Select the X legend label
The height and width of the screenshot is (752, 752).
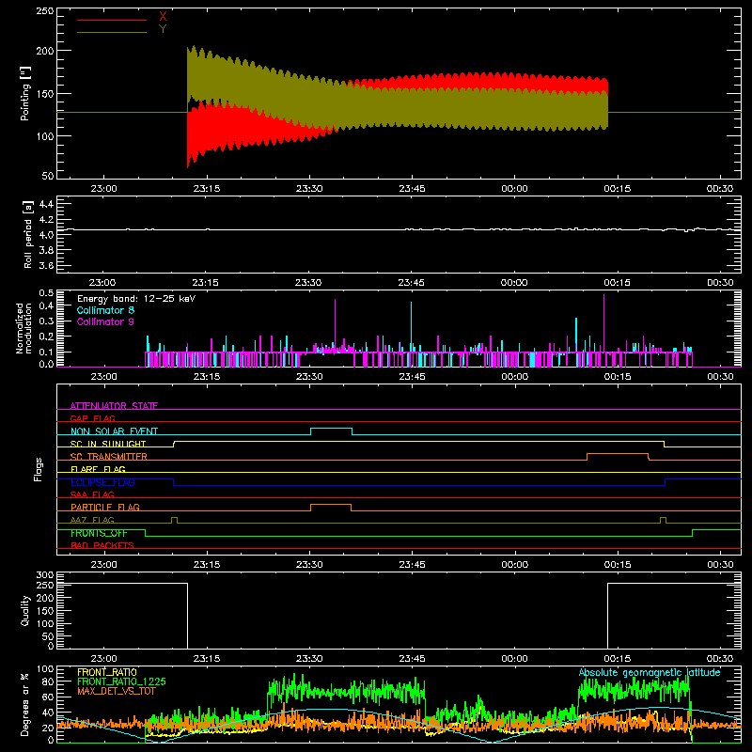(x=163, y=17)
